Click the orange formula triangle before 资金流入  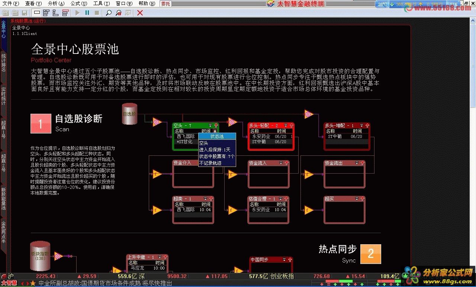click(233, 174)
